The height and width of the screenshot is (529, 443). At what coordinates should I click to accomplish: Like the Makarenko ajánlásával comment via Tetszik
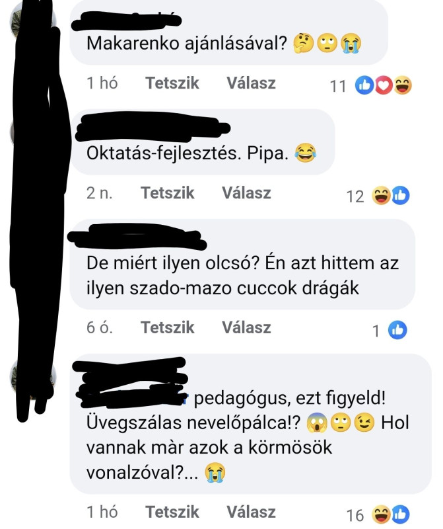pos(172,83)
